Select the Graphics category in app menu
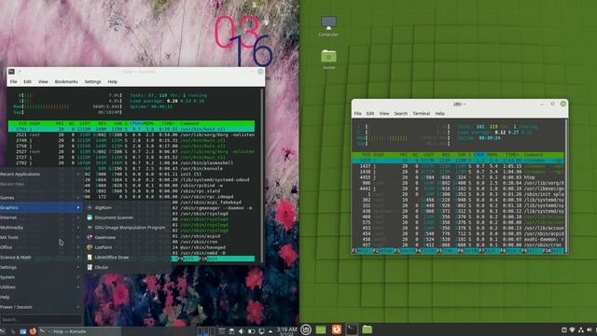The width and height of the screenshot is (597, 336). pos(41,207)
